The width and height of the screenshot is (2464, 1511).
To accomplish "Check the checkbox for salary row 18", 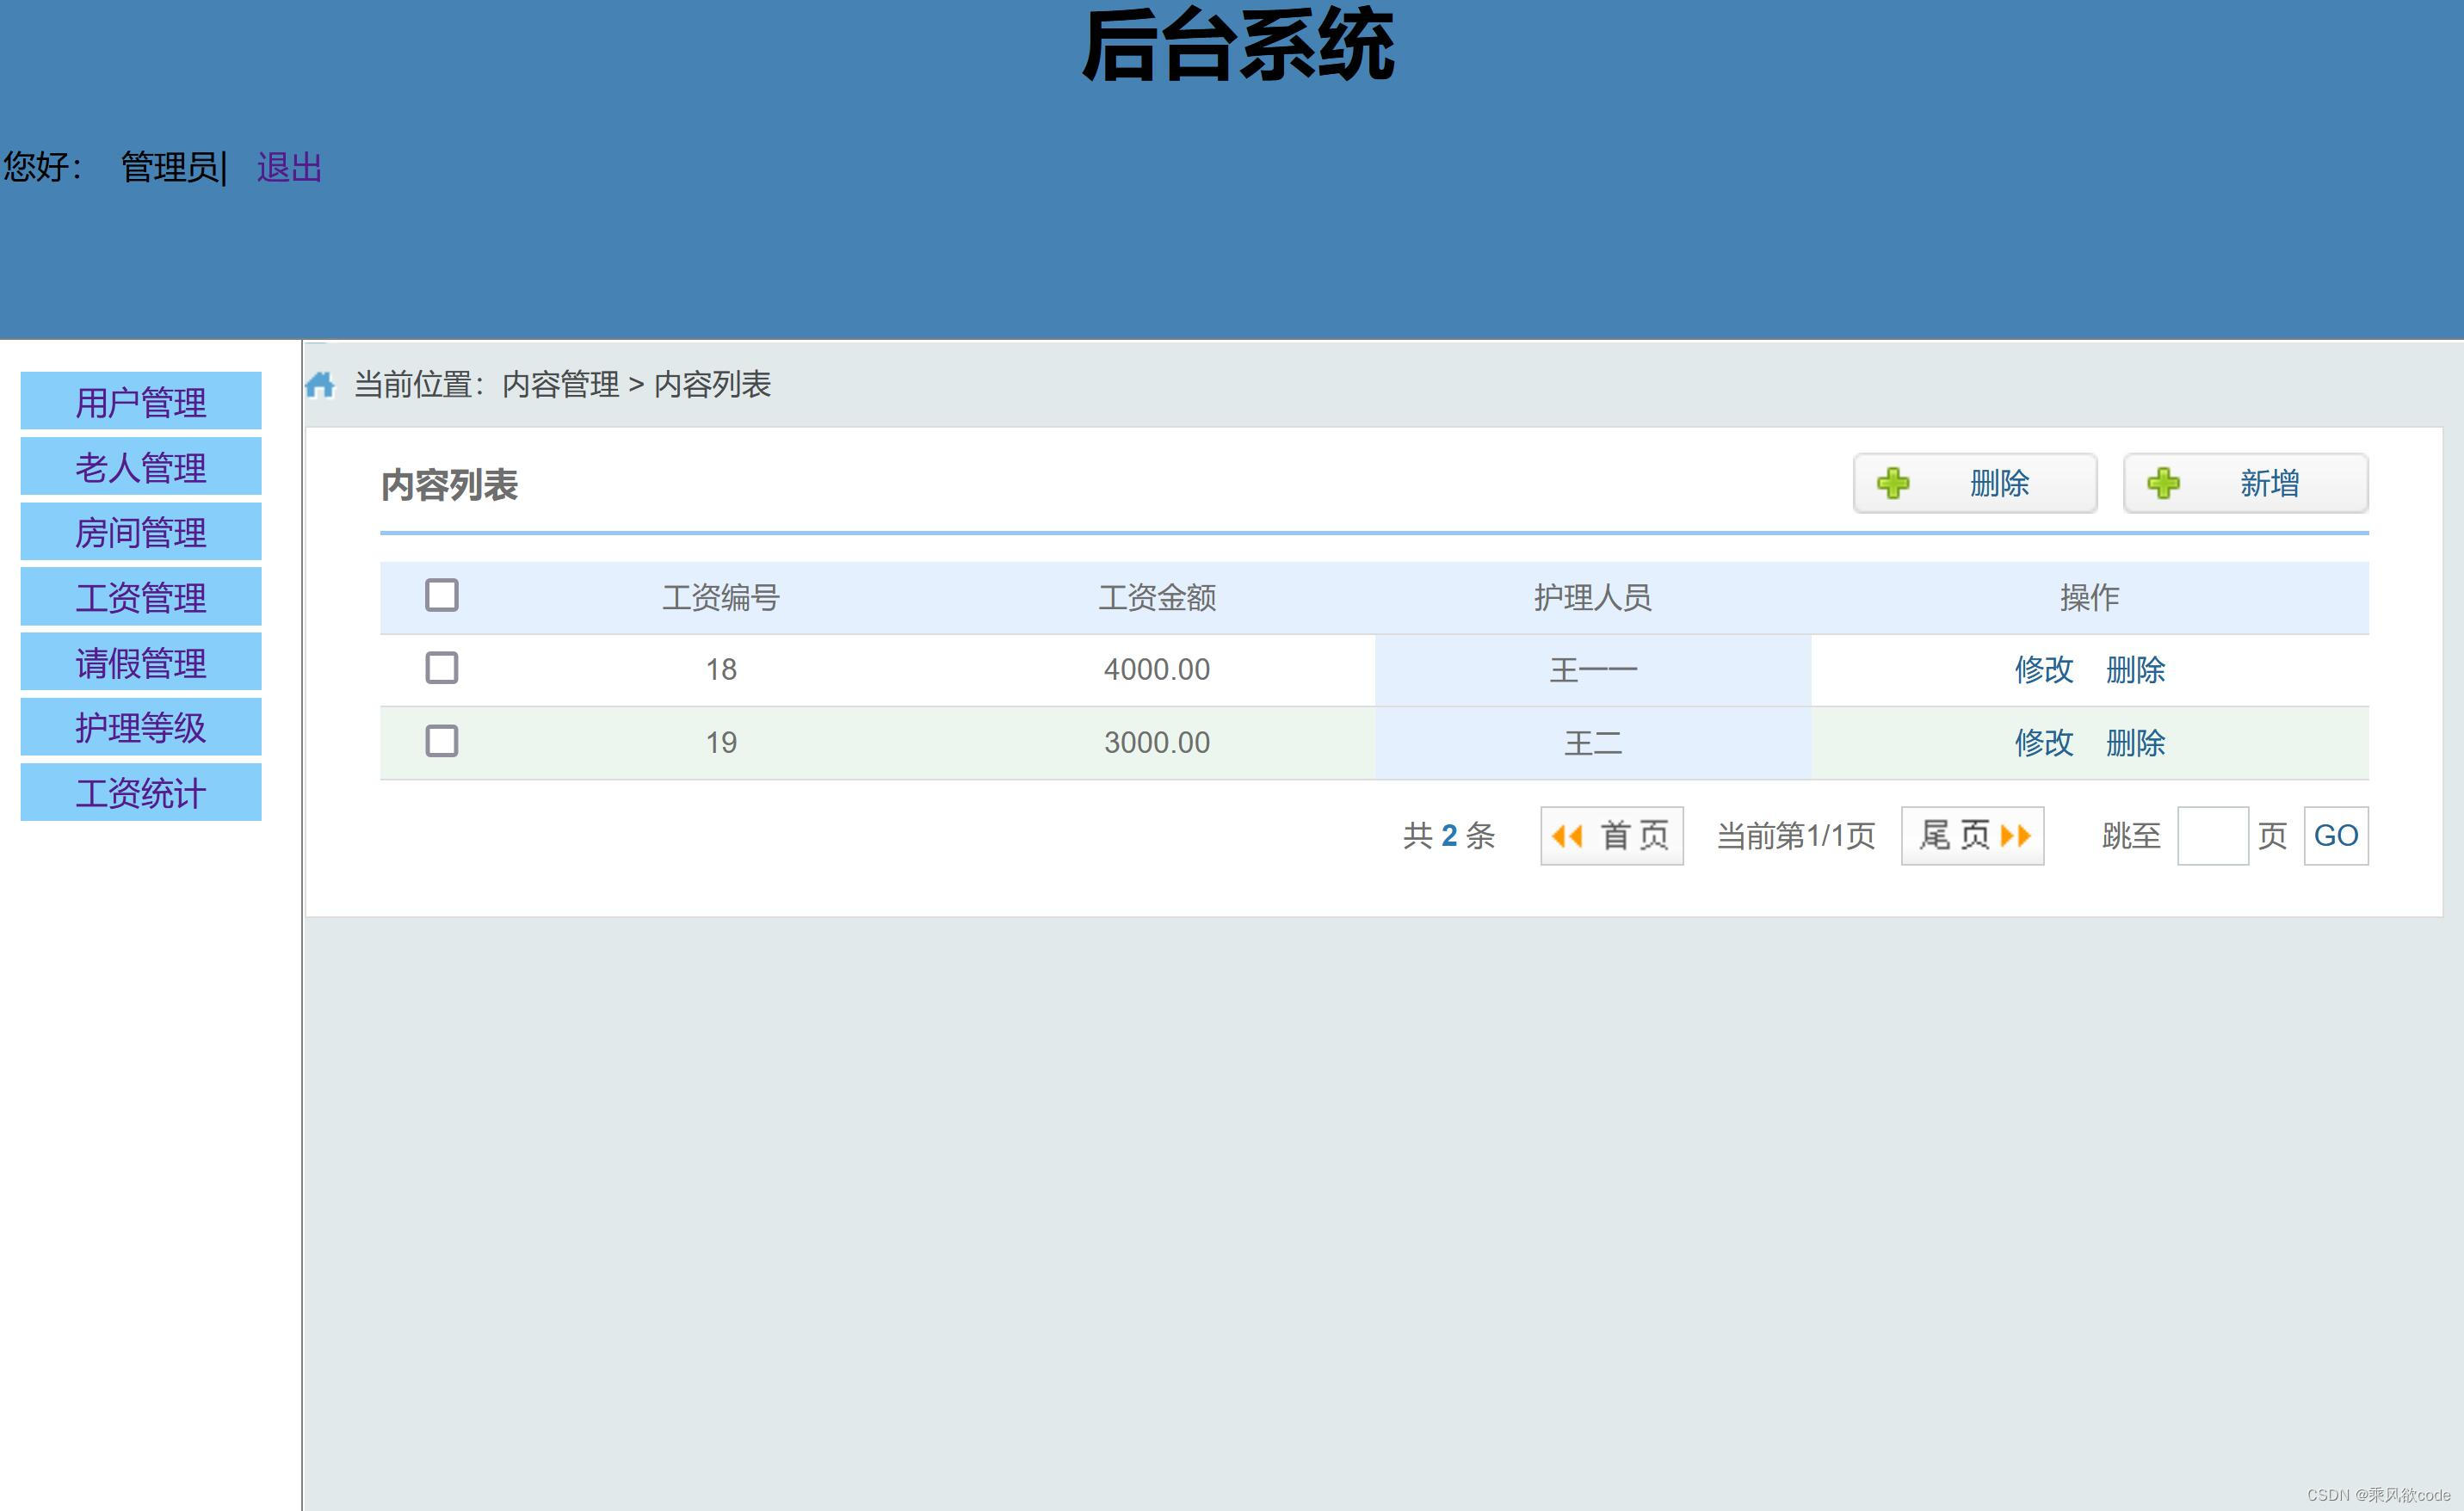I will pyautogui.click(x=441, y=668).
